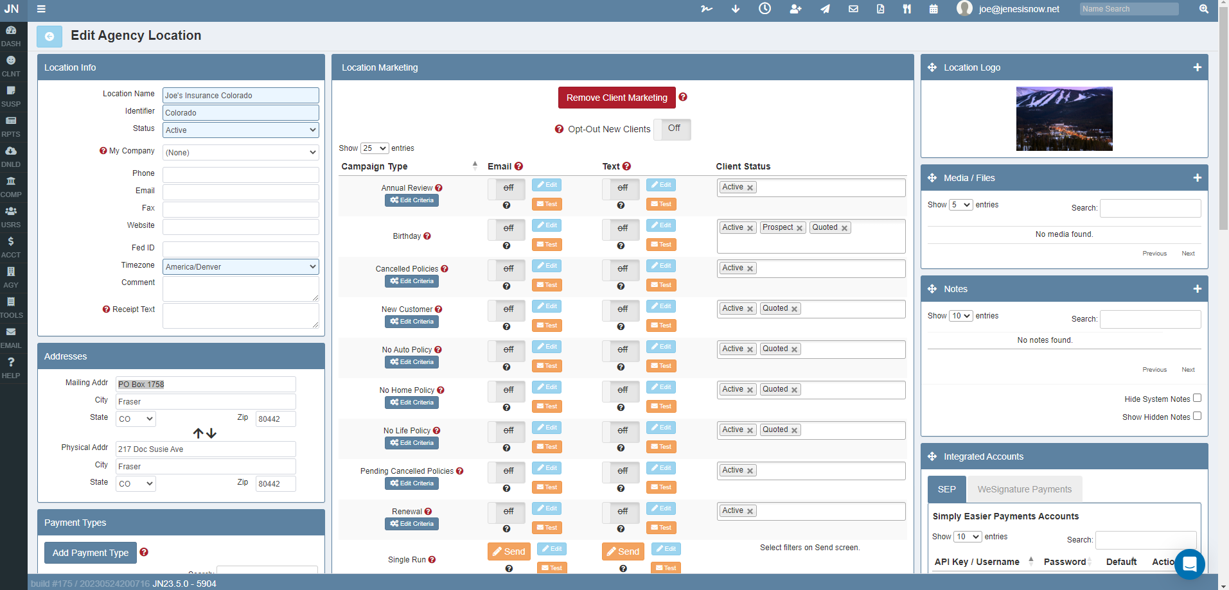Screen dimensions: 1229x590
Task: Sort by Password column header
Action: (1068, 562)
